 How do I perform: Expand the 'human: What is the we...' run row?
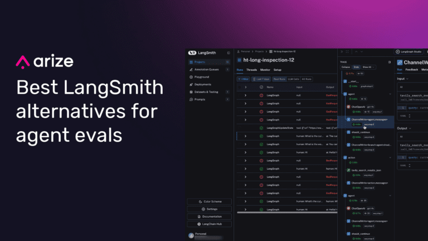[x=246, y=144]
